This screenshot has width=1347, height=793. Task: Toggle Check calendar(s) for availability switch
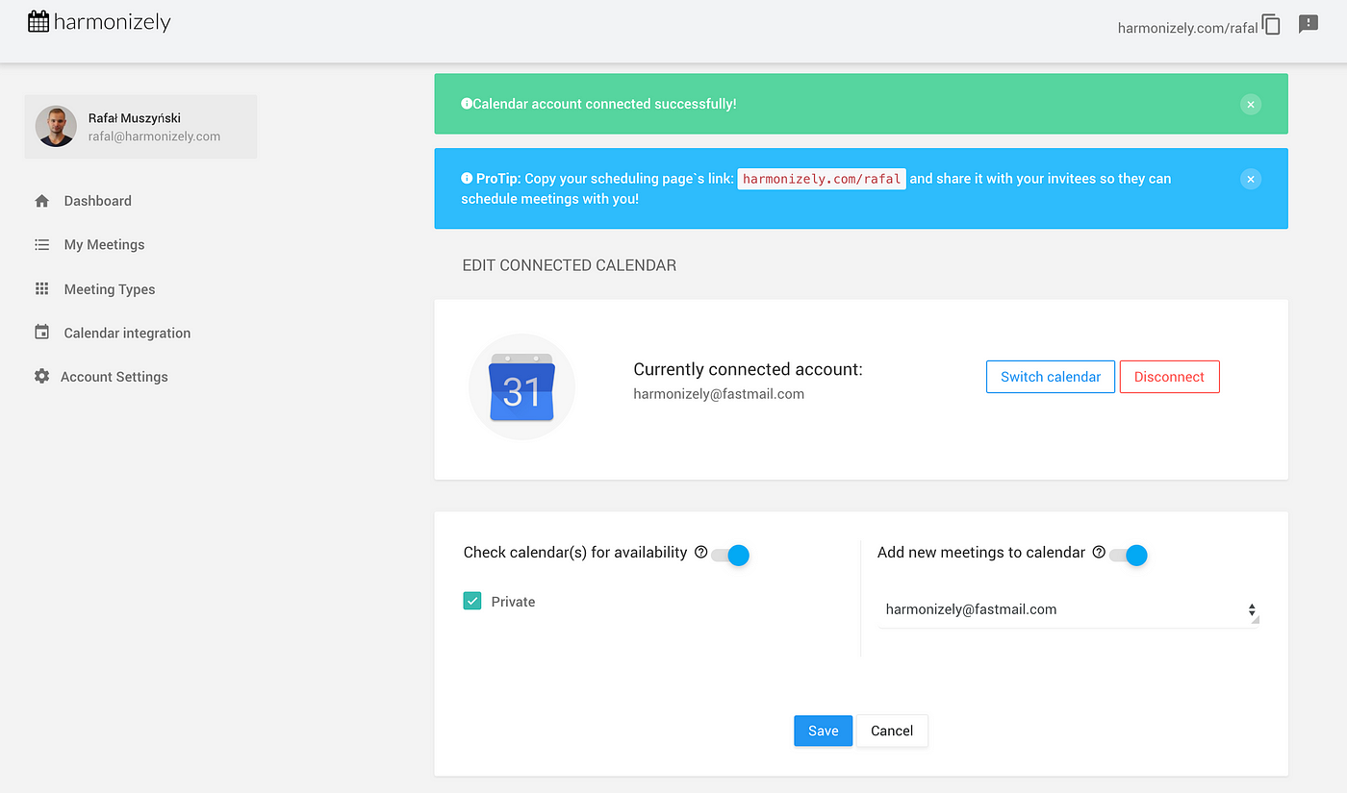730,555
